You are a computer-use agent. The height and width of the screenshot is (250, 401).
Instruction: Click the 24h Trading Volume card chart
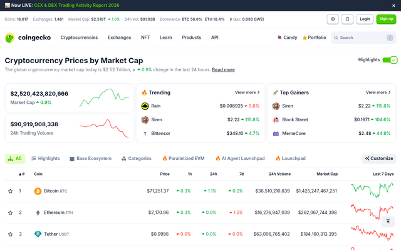coord(104,128)
